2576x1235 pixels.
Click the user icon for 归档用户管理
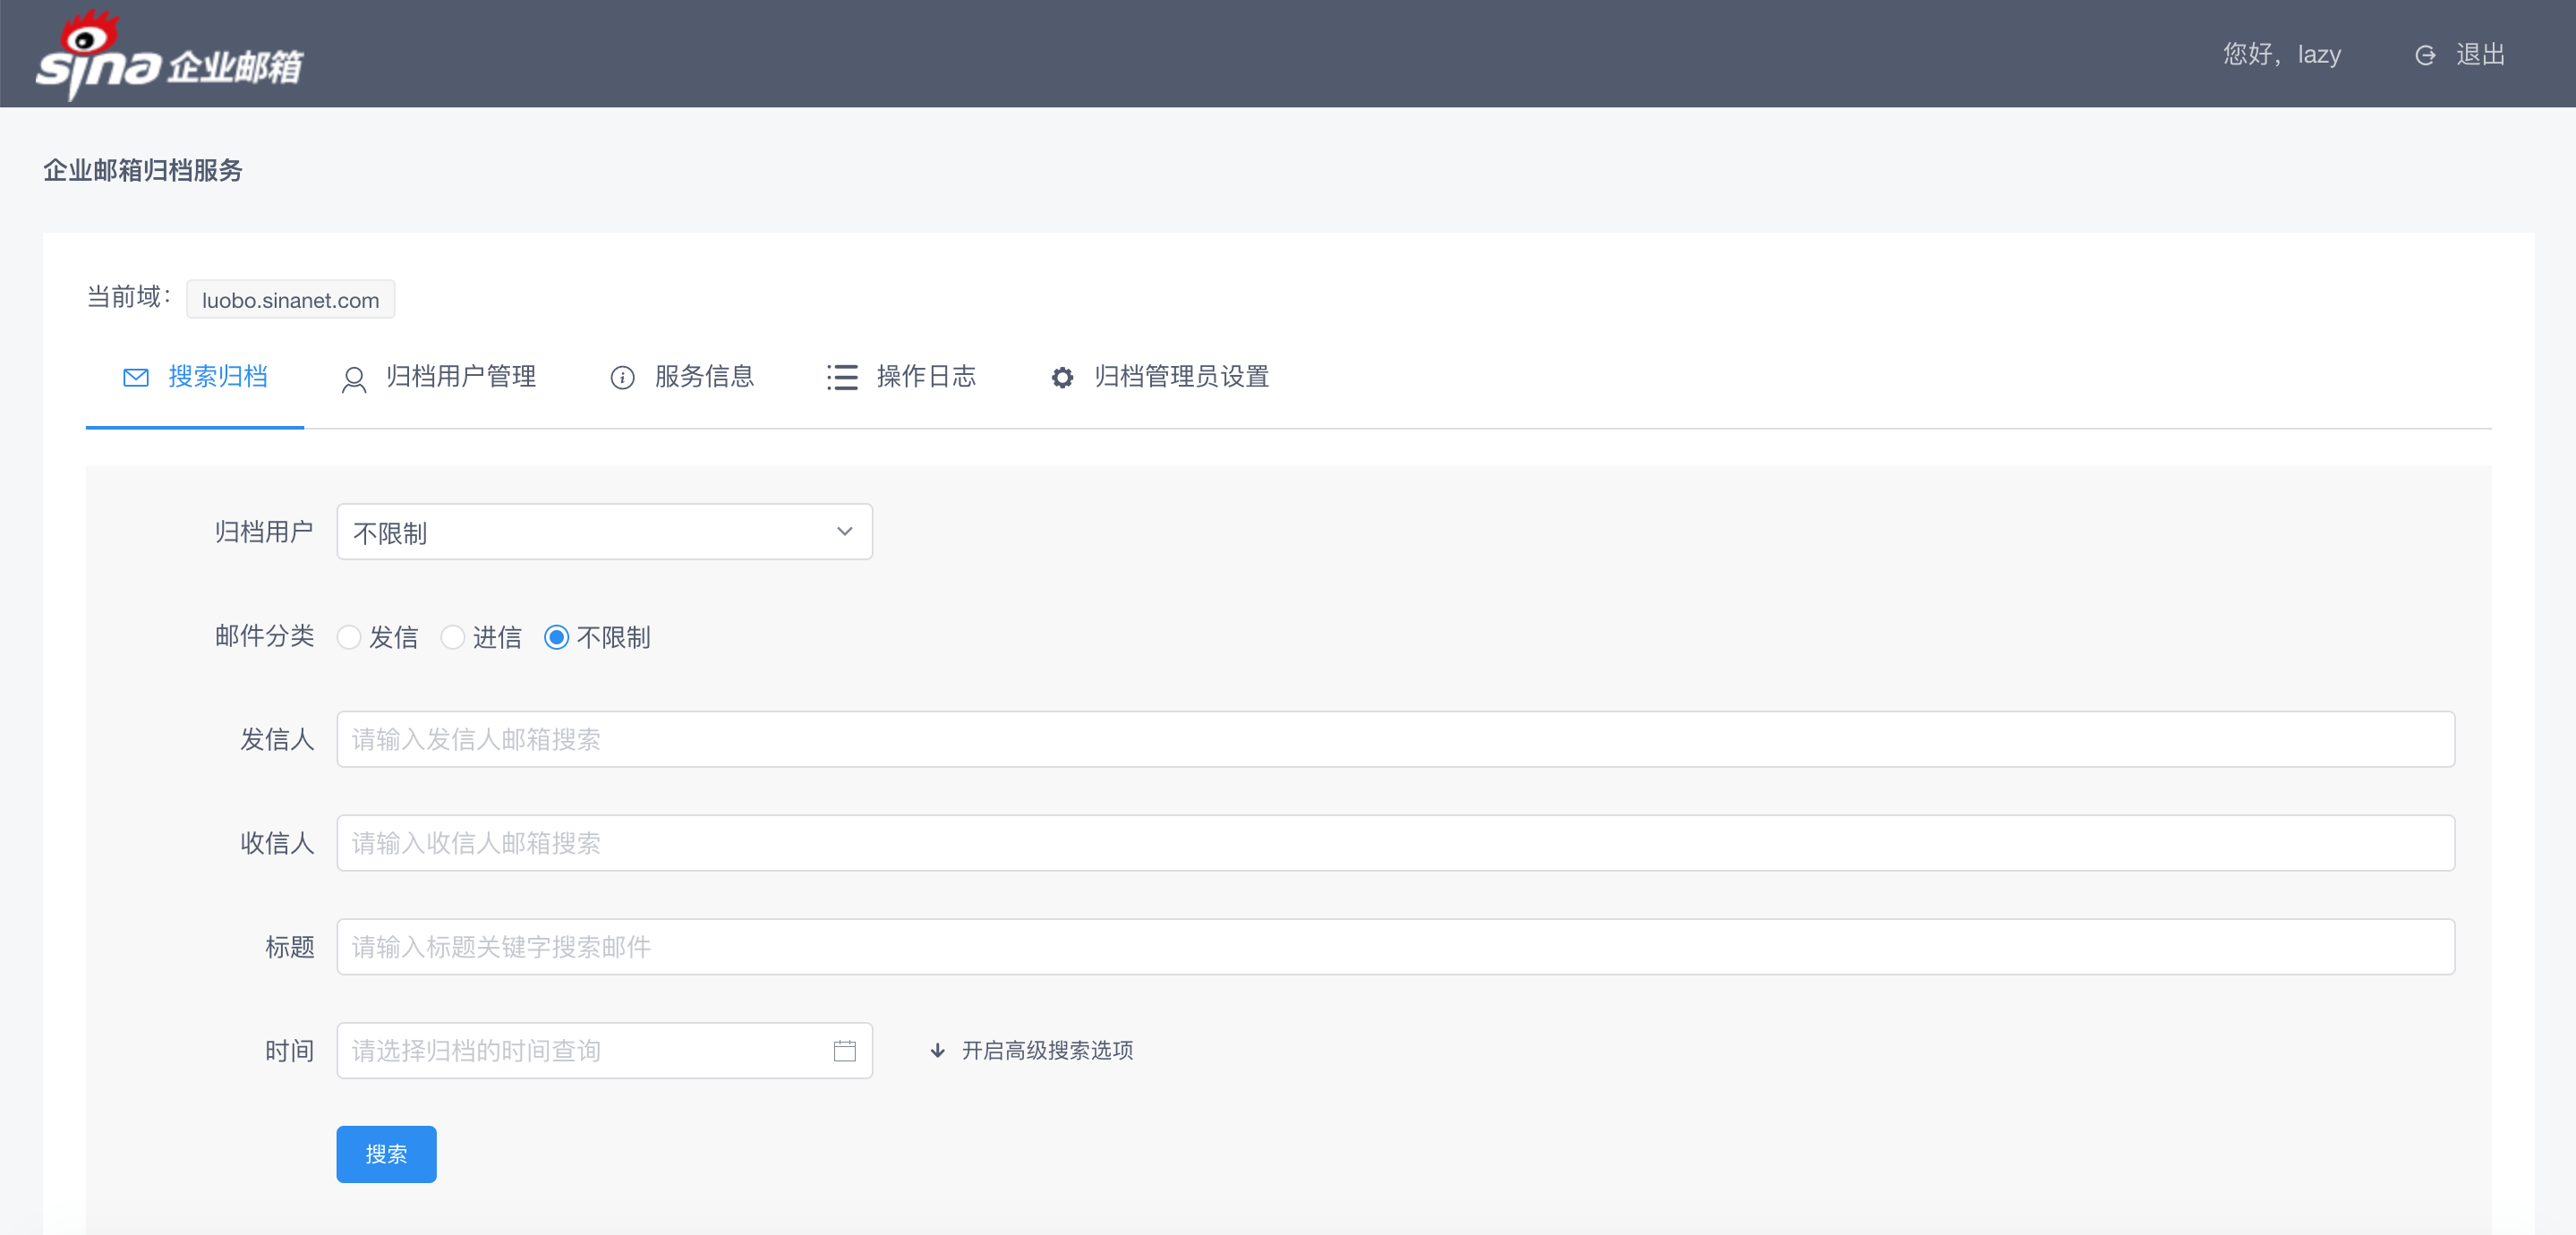click(353, 379)
